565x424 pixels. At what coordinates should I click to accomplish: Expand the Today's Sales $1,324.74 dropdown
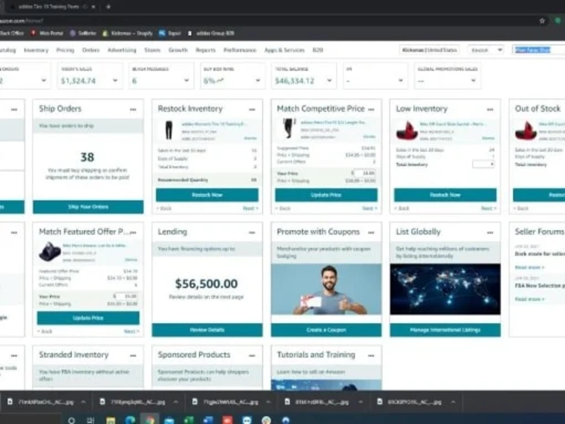click(115, 80)
